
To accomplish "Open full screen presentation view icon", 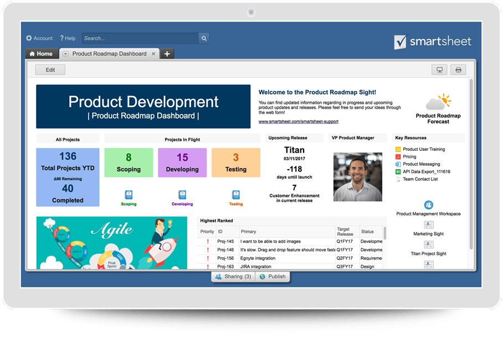I will click(x=439, y=70).
